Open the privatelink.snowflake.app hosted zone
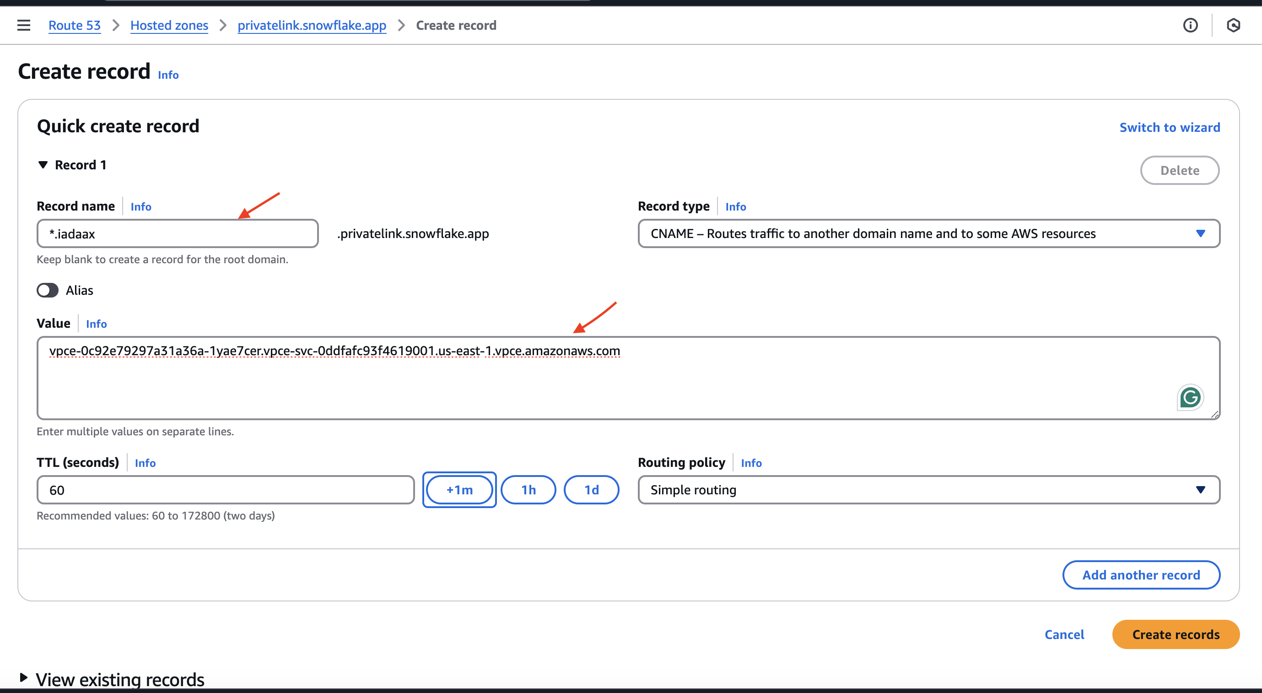Image resolution: width=1262 pixels, height=693 pixels. click(312, 25)
